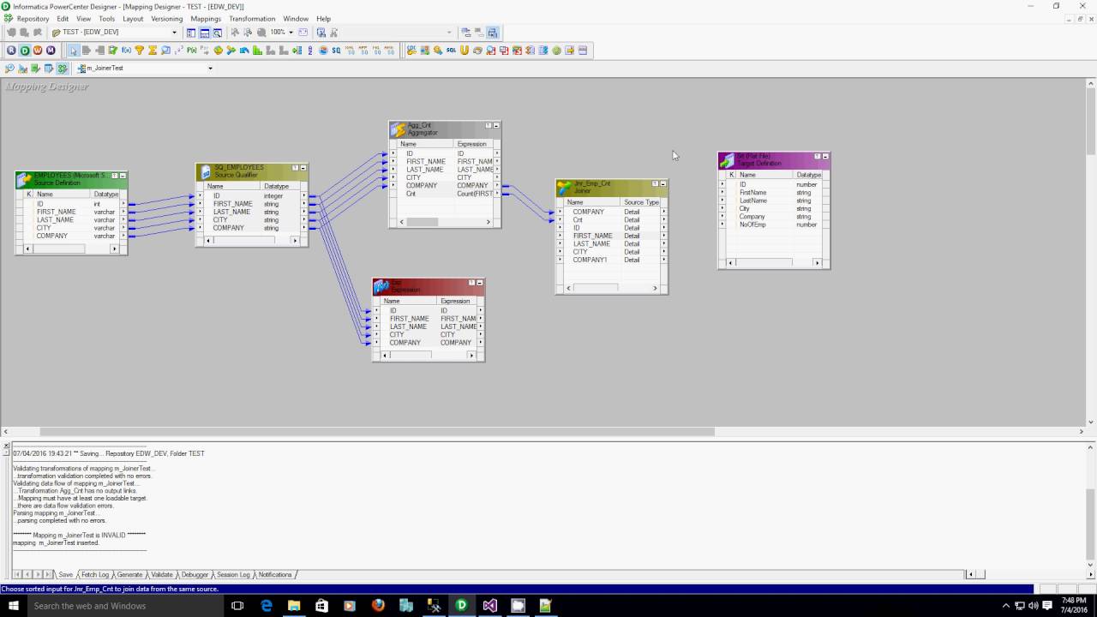Switch to the Notifications tab

(x=275, y=574)
